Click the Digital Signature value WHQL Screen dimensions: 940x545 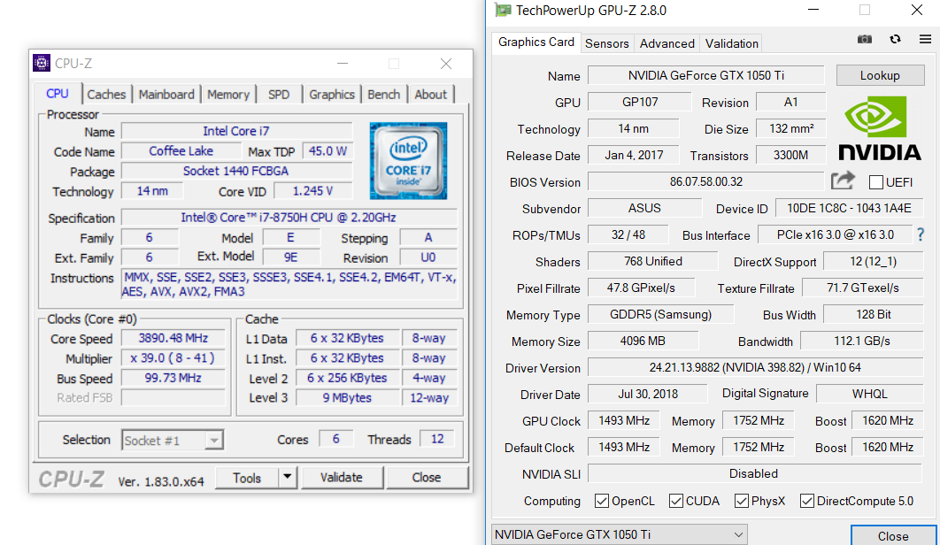click(x=870, y=394)
